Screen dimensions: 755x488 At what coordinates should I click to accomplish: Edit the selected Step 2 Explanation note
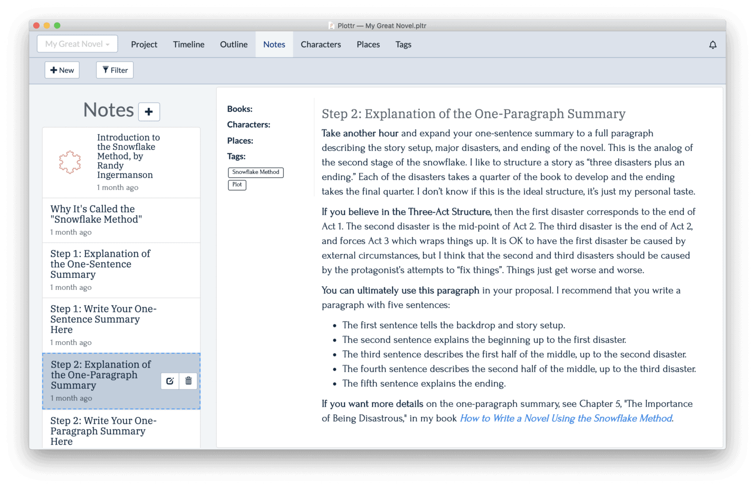click(x=170, y=381)
